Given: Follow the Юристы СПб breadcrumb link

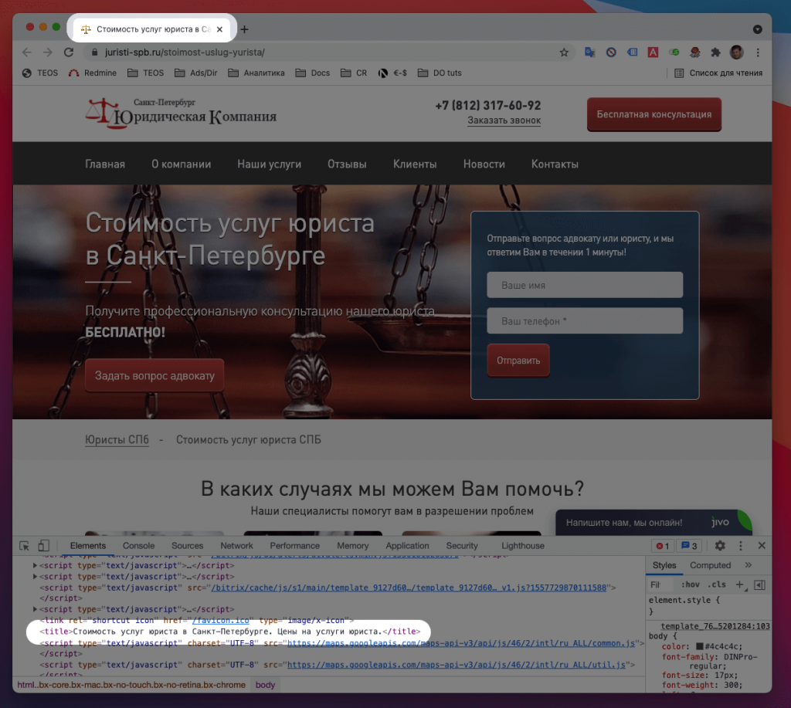Looking at the screenshot, I should tap(117, 440).
